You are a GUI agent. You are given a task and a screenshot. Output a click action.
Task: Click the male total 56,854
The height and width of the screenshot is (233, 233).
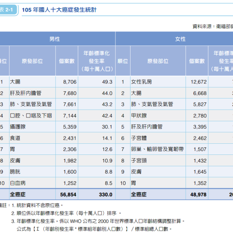click(68, 195)
